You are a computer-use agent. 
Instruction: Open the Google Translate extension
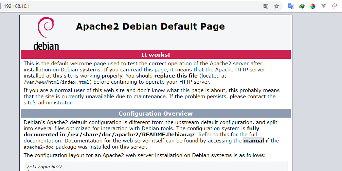(291, 6)
